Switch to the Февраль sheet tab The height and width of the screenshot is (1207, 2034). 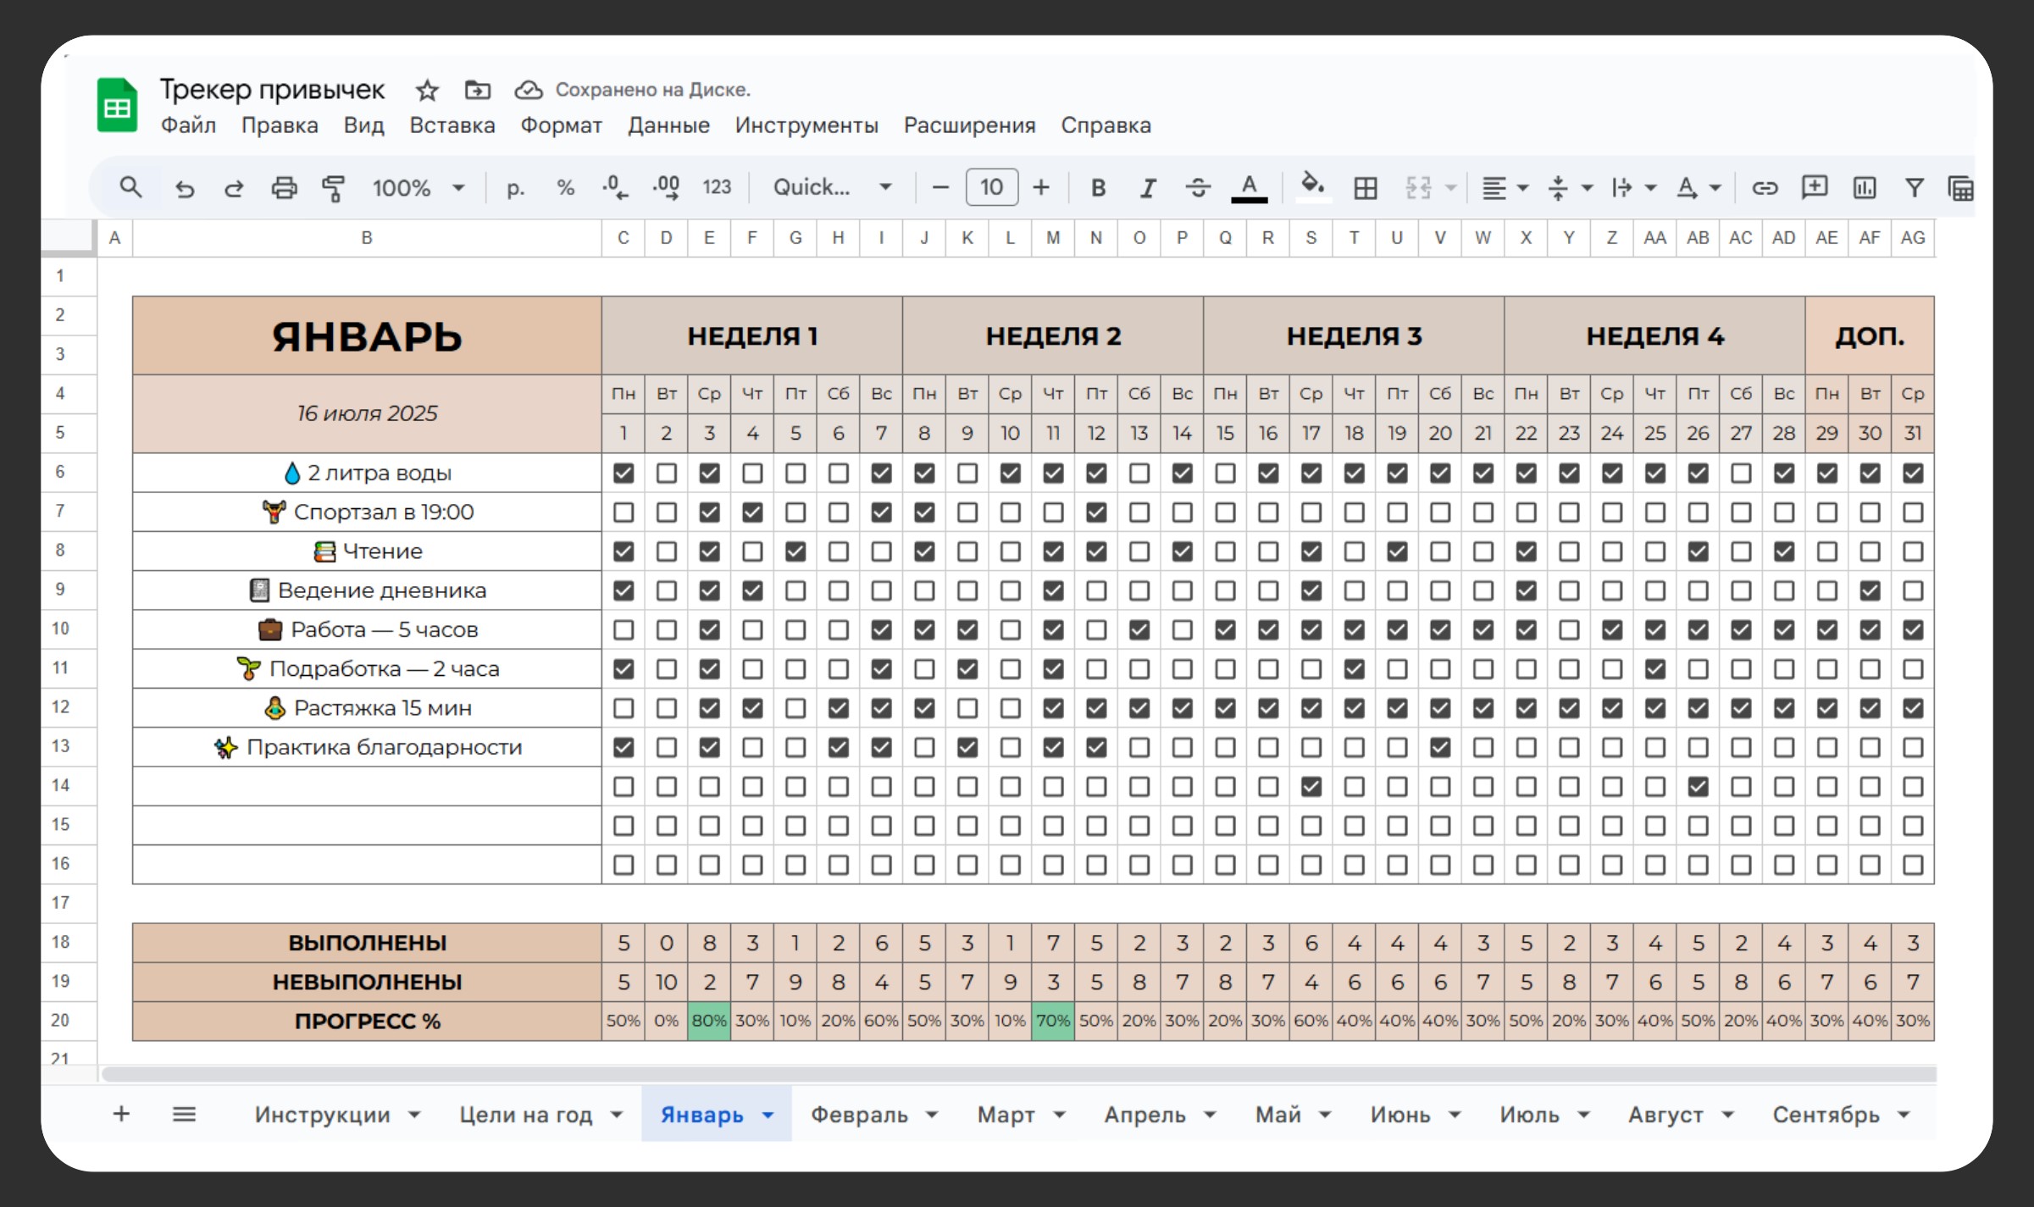[x=859, y=1116]
